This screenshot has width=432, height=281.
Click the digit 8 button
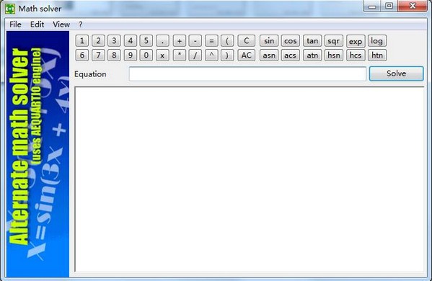coord(114,55)
